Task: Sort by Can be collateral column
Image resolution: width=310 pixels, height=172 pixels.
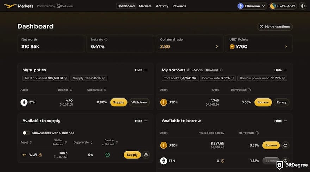Action: 110,142
